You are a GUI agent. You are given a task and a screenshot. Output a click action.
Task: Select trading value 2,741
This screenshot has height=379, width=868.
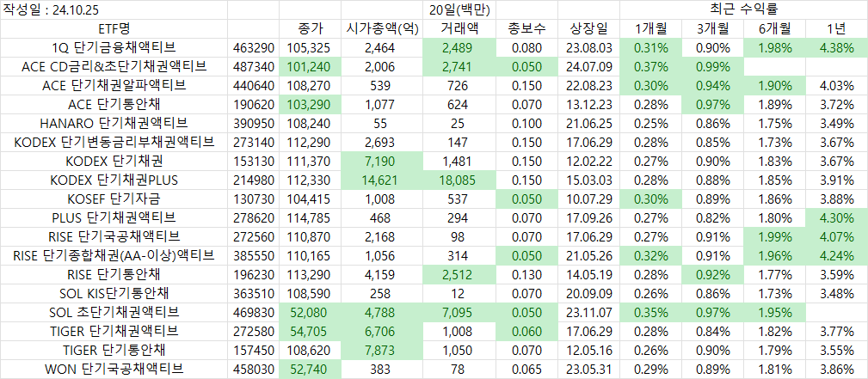459,66
